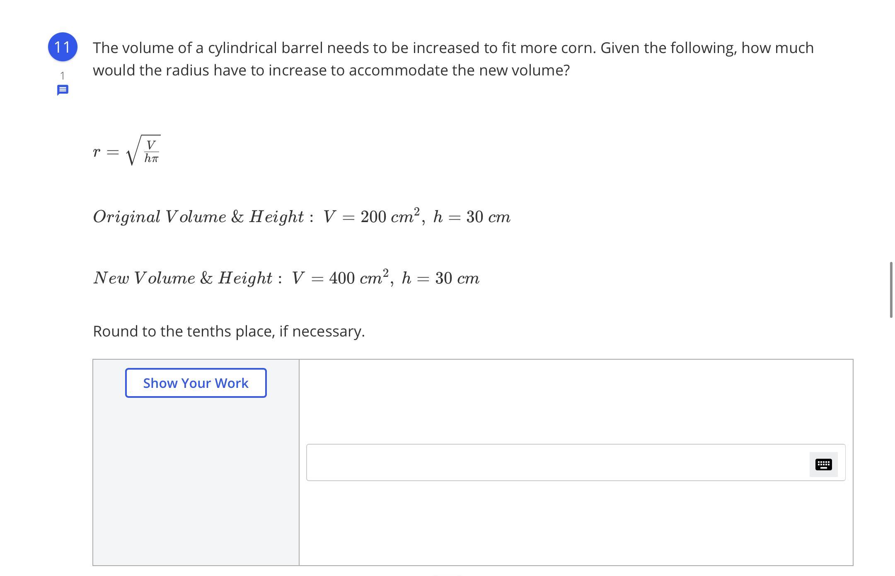Focus the empty answer input field

[x=555, y=462]
